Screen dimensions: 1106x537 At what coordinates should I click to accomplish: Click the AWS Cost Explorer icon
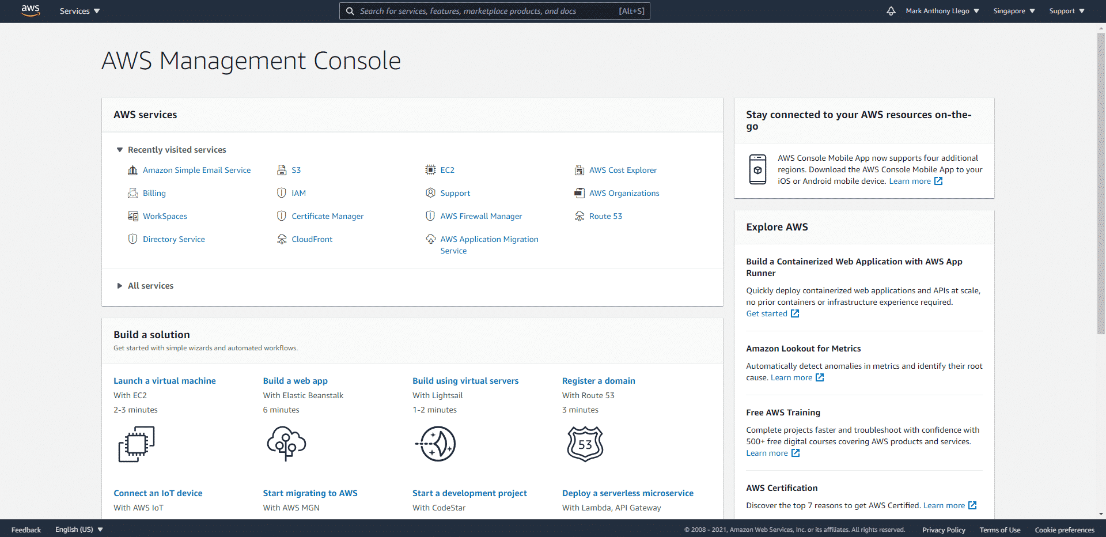(579, 170)
